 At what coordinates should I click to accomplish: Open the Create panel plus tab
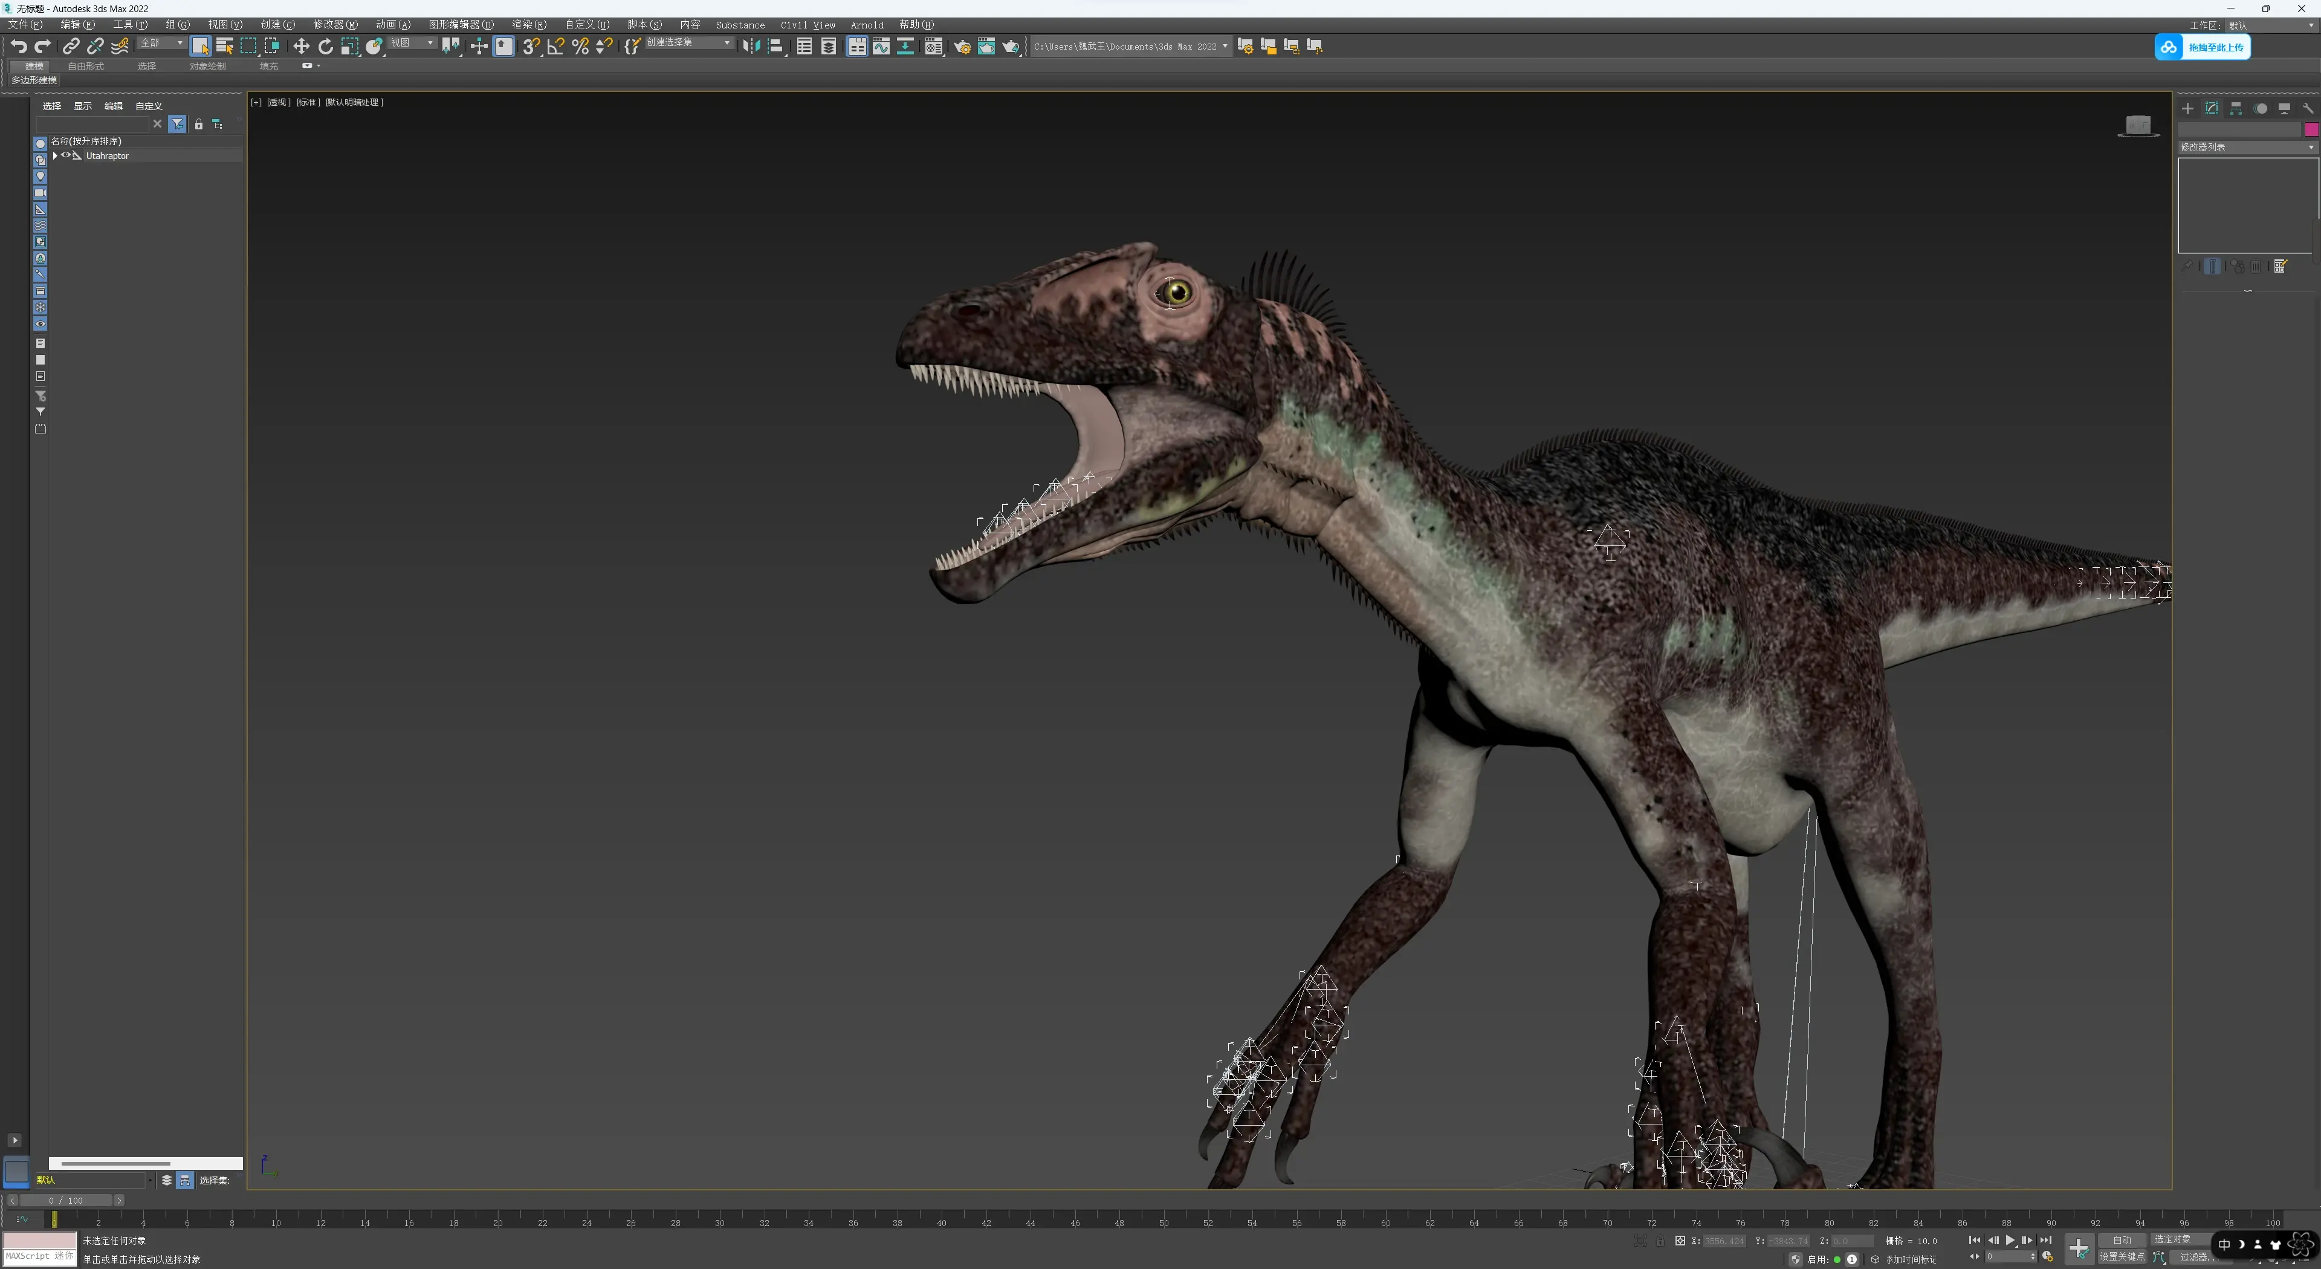point(2187,108)
